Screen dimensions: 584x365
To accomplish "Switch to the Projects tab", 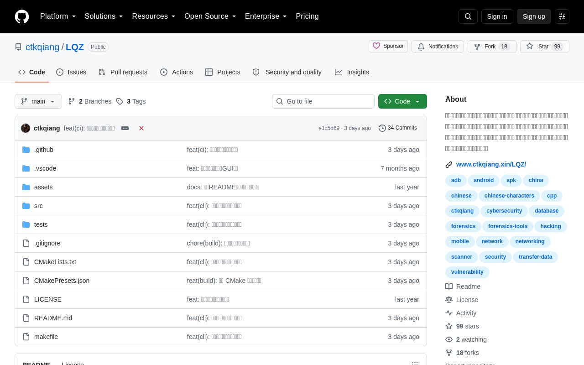I will point(223,72).
